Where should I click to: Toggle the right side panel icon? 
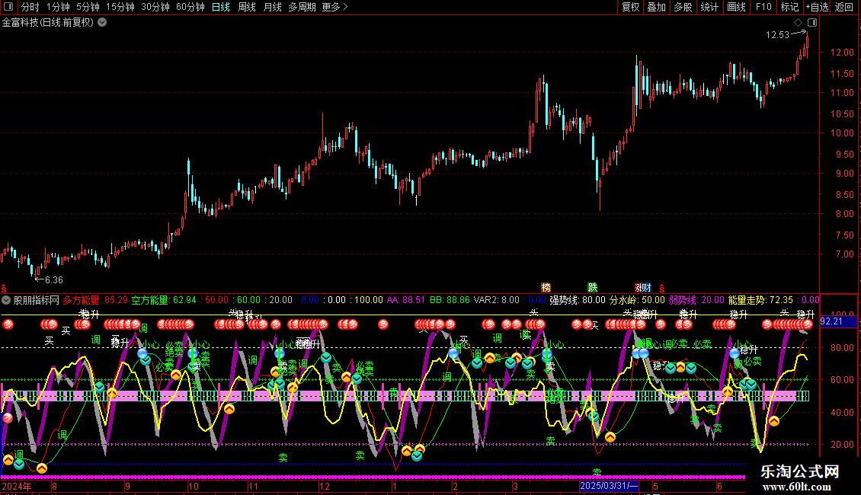[x=812, y=23]
